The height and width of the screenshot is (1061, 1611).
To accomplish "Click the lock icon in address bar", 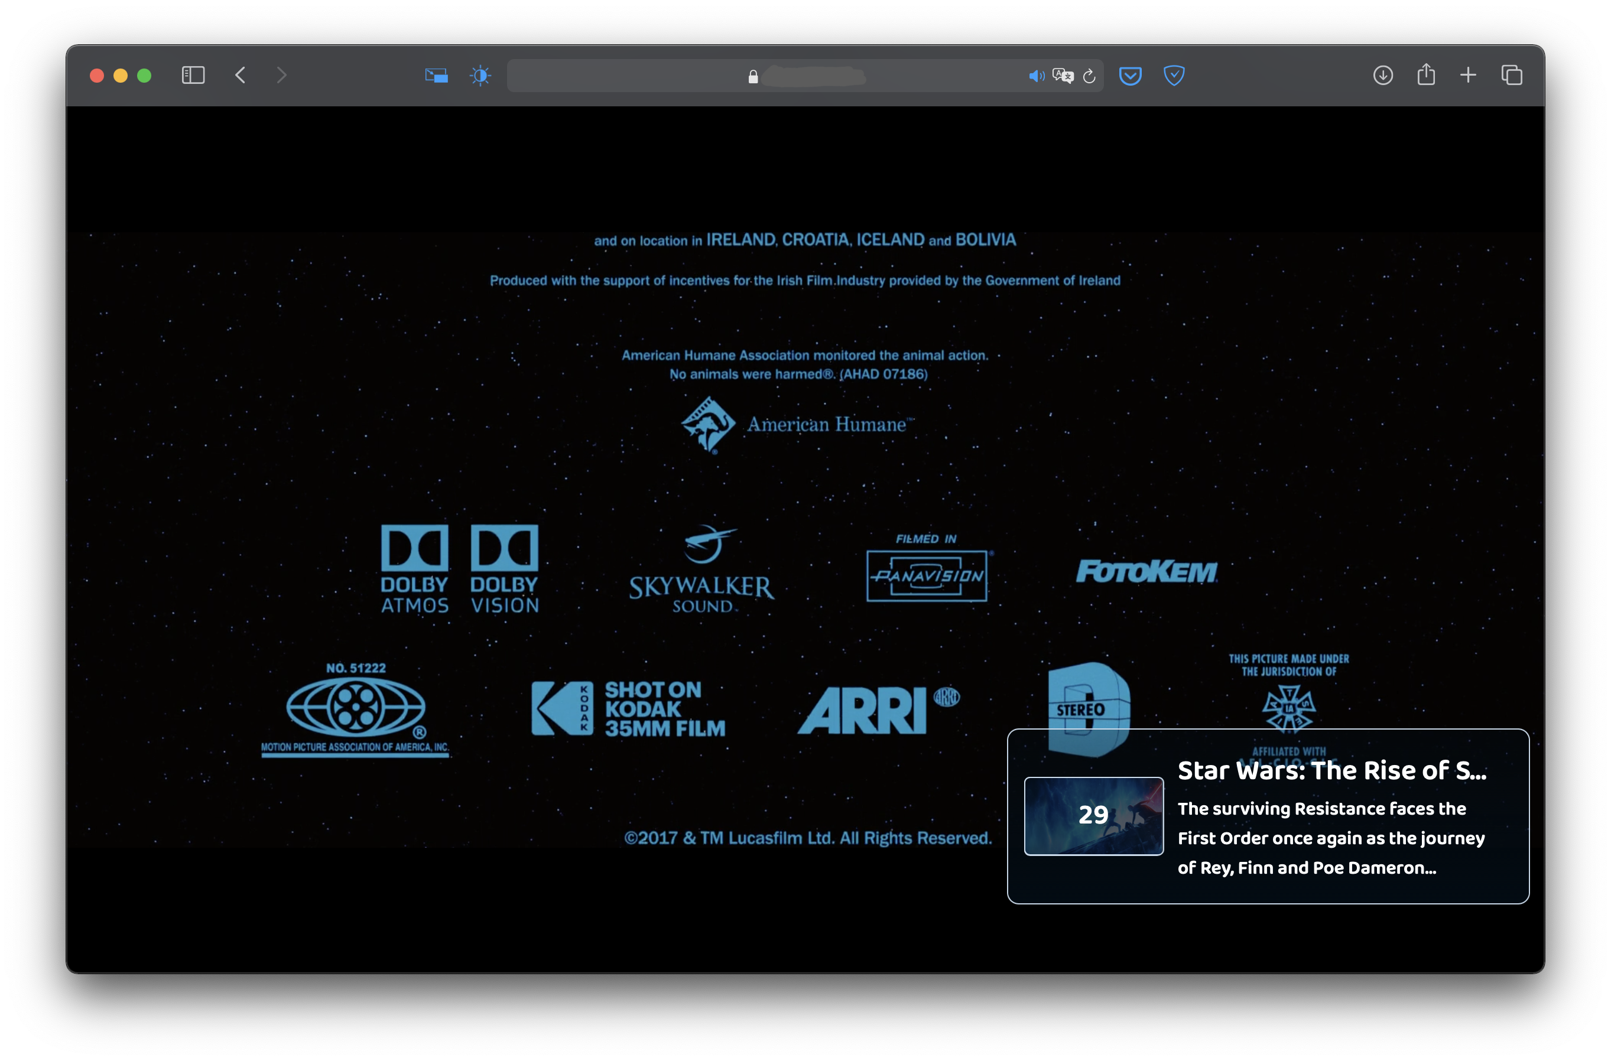I will (x=753, y=76).
